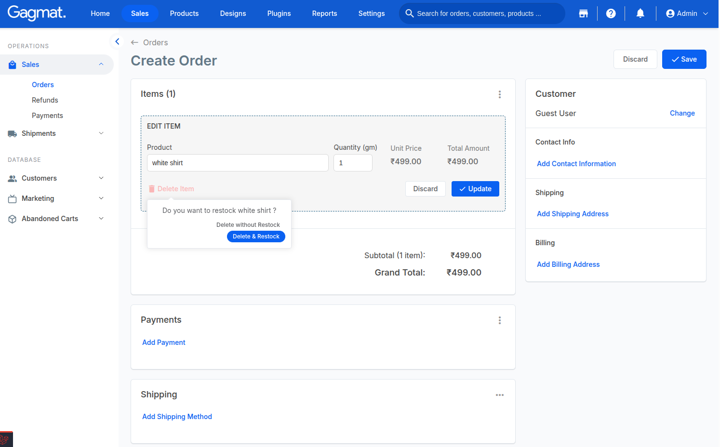The height and width of the screenshot is (447, 720).
Task: Click the Quantity input field
Action: click(x=353, y=163)
